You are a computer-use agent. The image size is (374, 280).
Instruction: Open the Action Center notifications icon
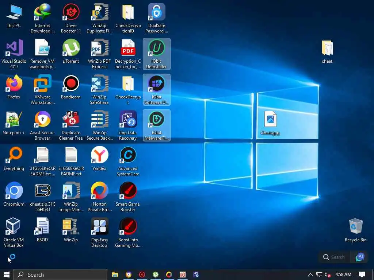pyautogui.click(x=362, y=275)
